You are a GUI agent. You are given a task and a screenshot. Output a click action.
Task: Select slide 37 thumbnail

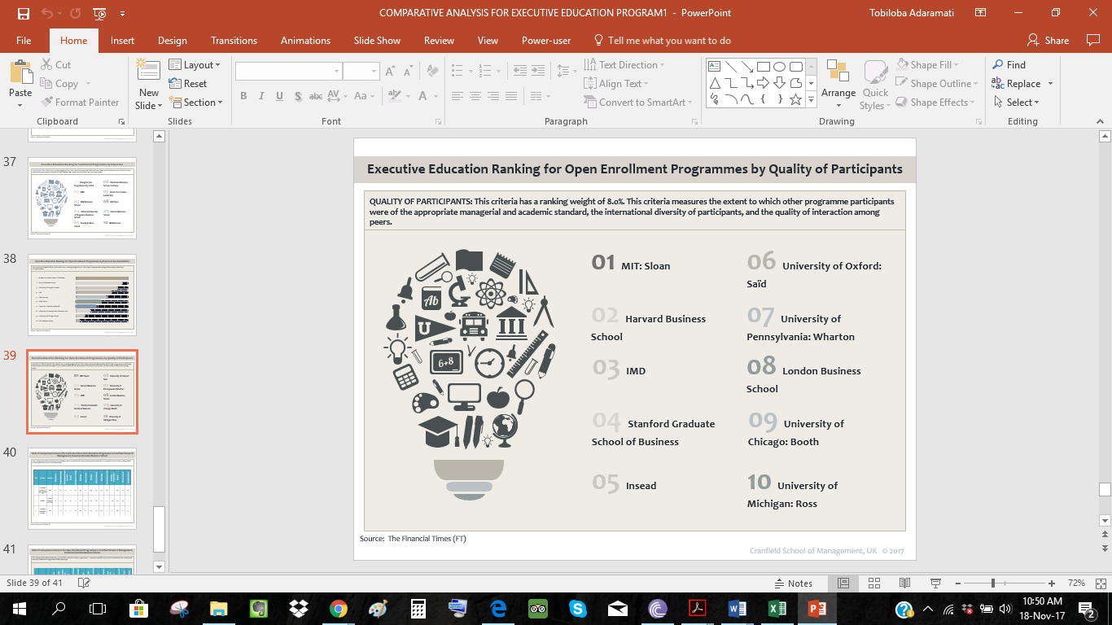point(82,198)
